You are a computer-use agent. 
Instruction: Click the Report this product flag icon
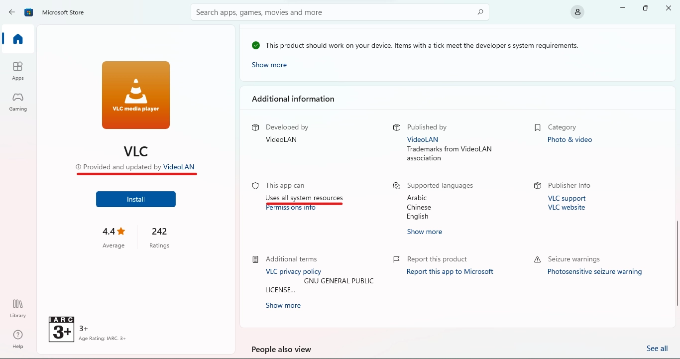397,259
